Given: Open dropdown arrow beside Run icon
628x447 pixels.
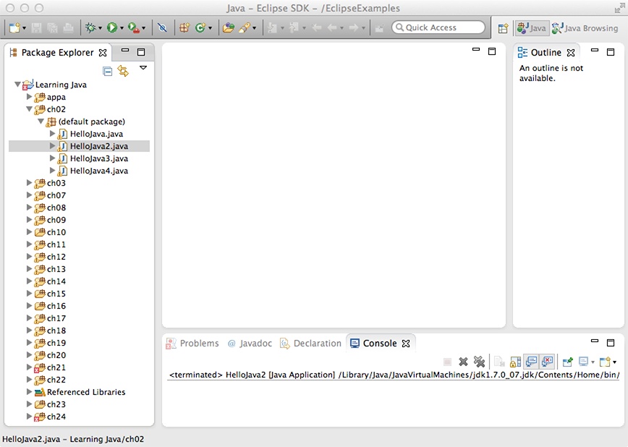Looking at the screenshot, I should [x=122, y=28].
